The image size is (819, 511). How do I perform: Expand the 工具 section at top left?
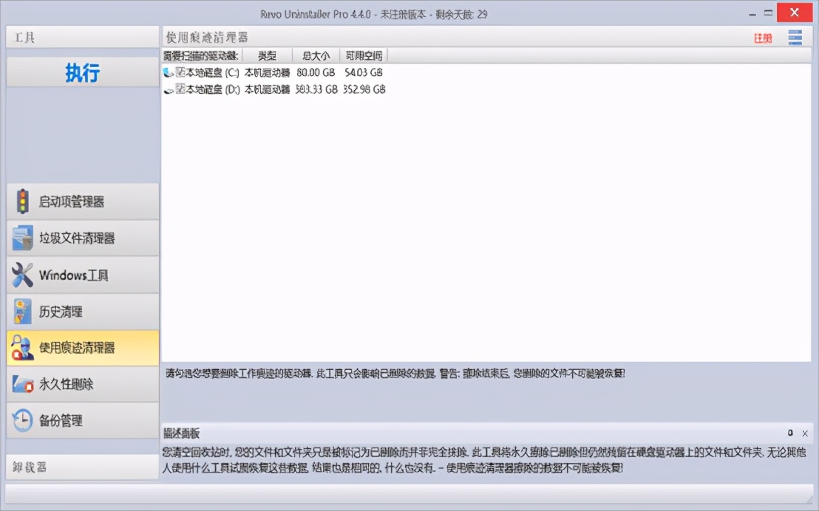82,36
